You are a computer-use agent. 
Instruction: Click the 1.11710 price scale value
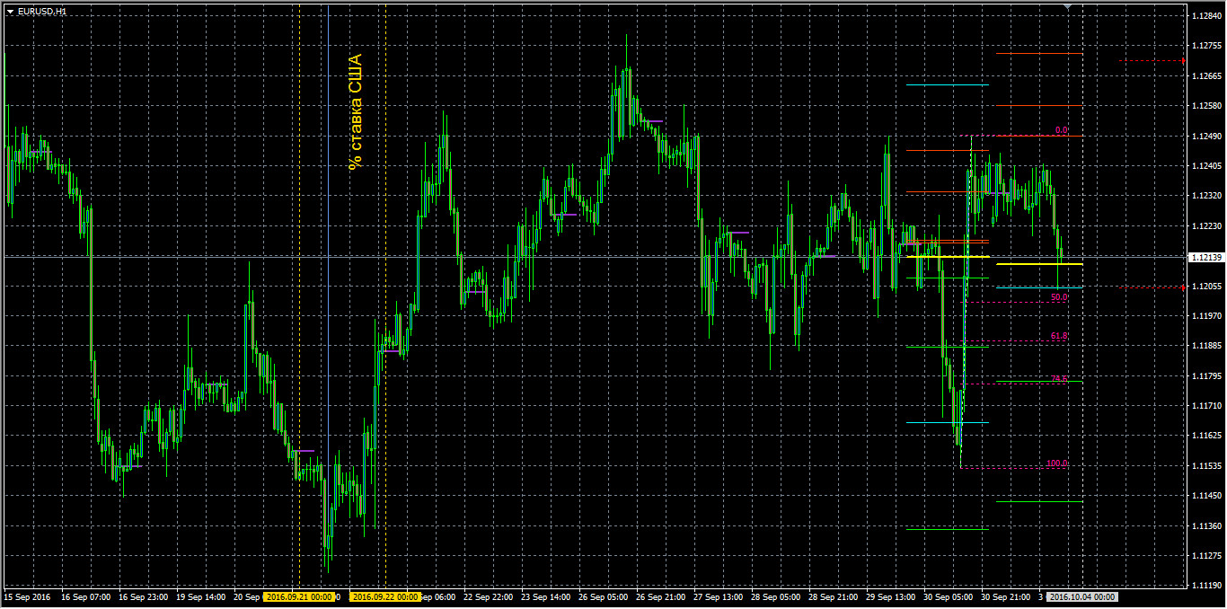pyautogui.click(x=1206, y=406)
